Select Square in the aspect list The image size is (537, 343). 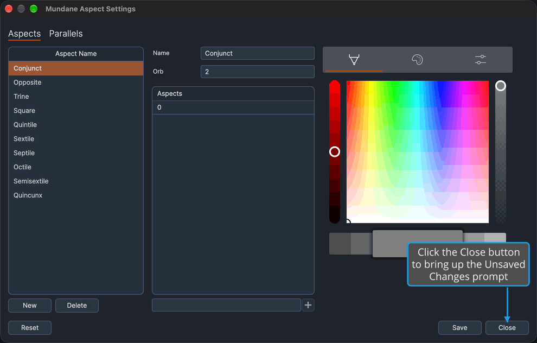[x=76, y=110]
